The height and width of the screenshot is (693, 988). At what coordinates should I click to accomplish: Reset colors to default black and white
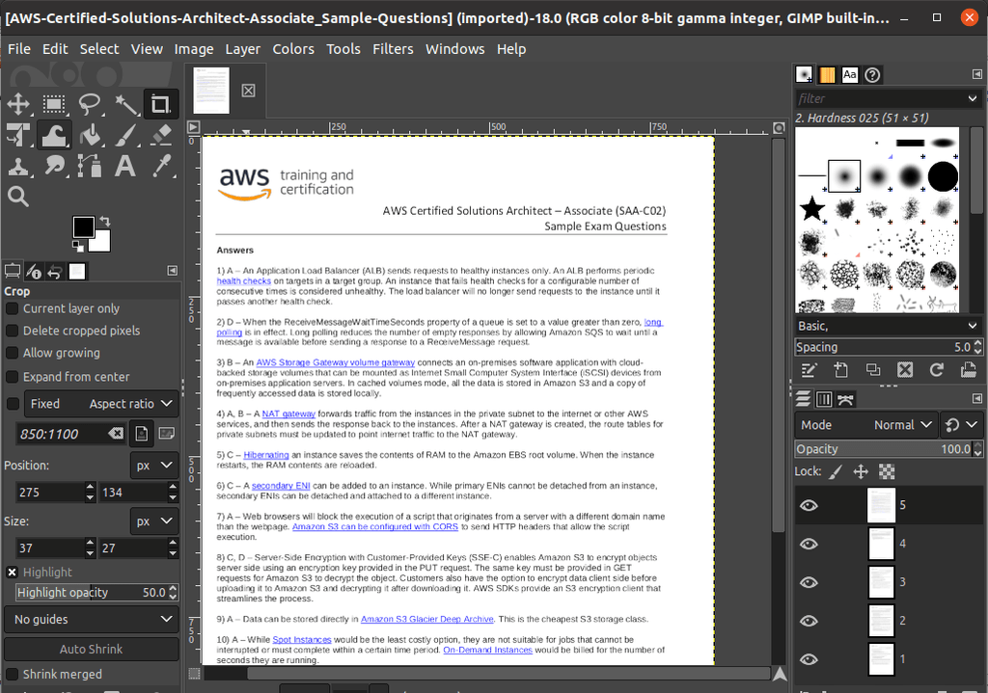(x=78, y=246)
